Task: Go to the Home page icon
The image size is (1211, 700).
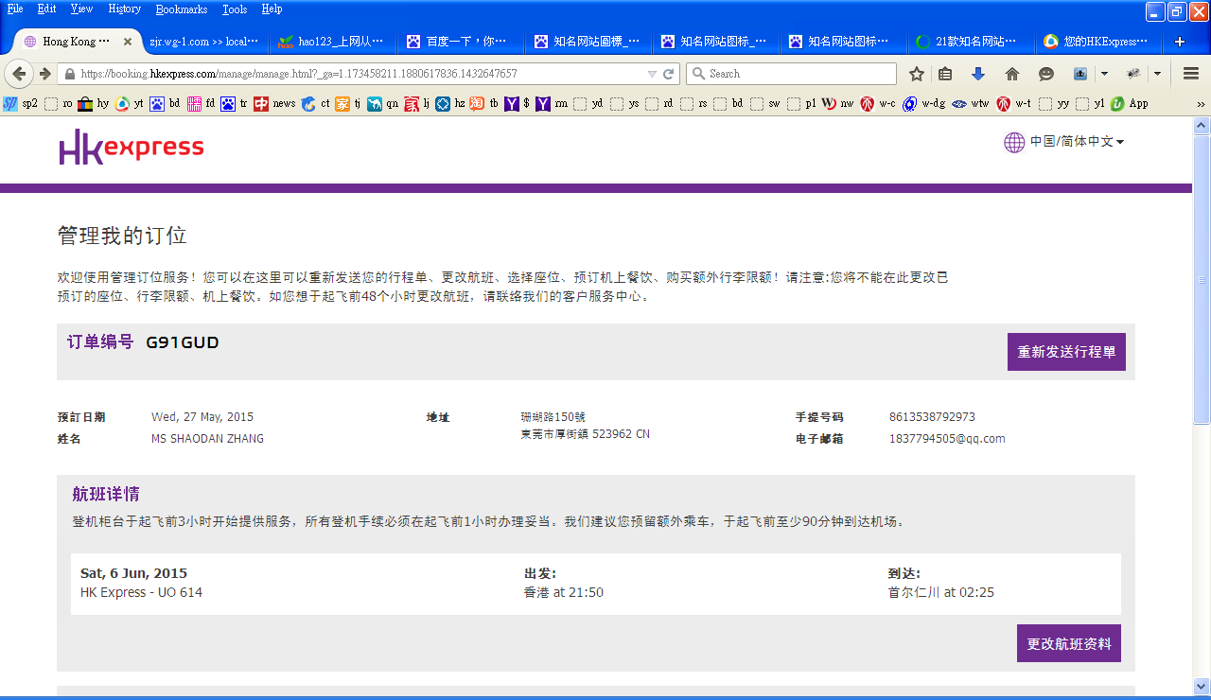Action: (x=1012, y=74)
